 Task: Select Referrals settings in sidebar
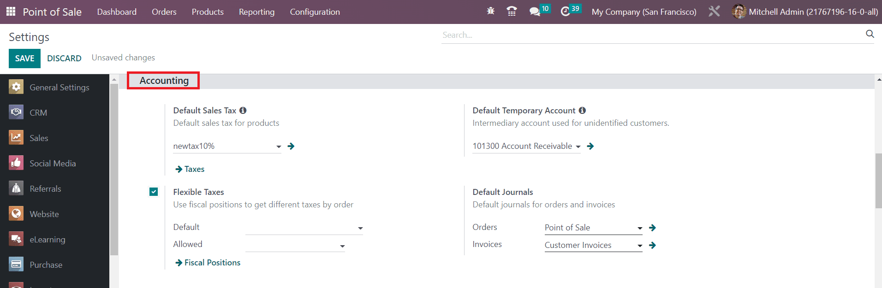(x=54, y=188)
